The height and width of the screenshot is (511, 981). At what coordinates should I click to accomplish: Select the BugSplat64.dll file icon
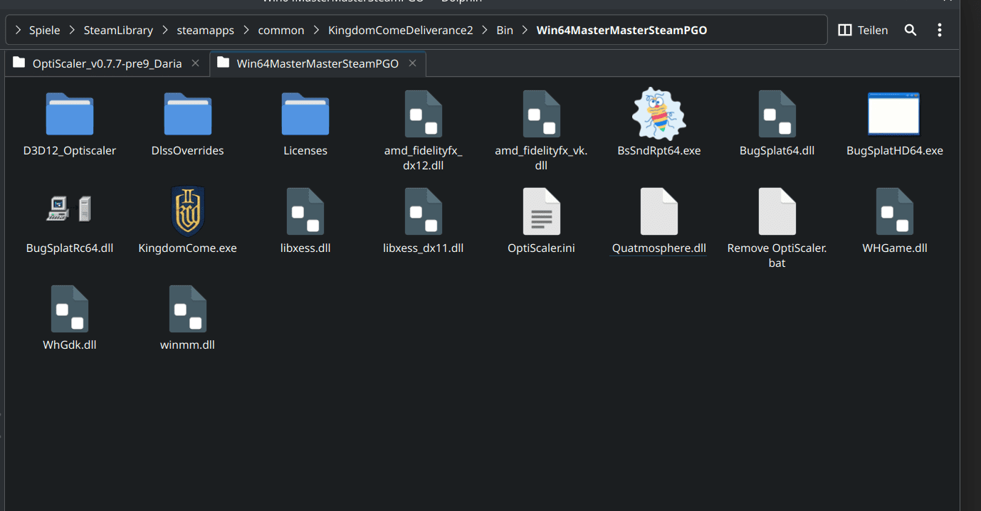pos(777,114)
